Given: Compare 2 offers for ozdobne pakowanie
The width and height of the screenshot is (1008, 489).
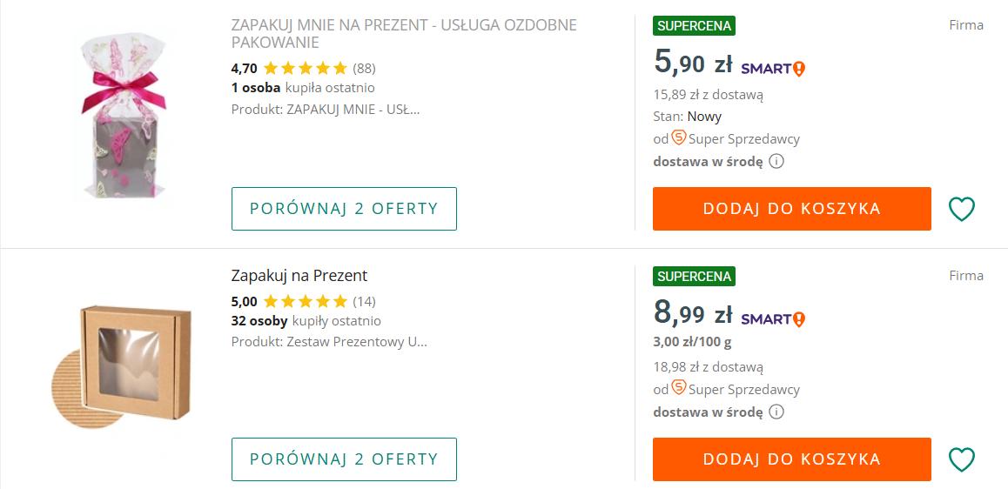Looking at the screenshot, I should click(344, 209).
